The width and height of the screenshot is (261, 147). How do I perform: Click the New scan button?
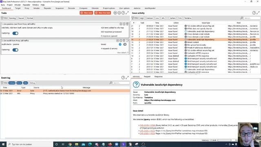coord(86,13)
